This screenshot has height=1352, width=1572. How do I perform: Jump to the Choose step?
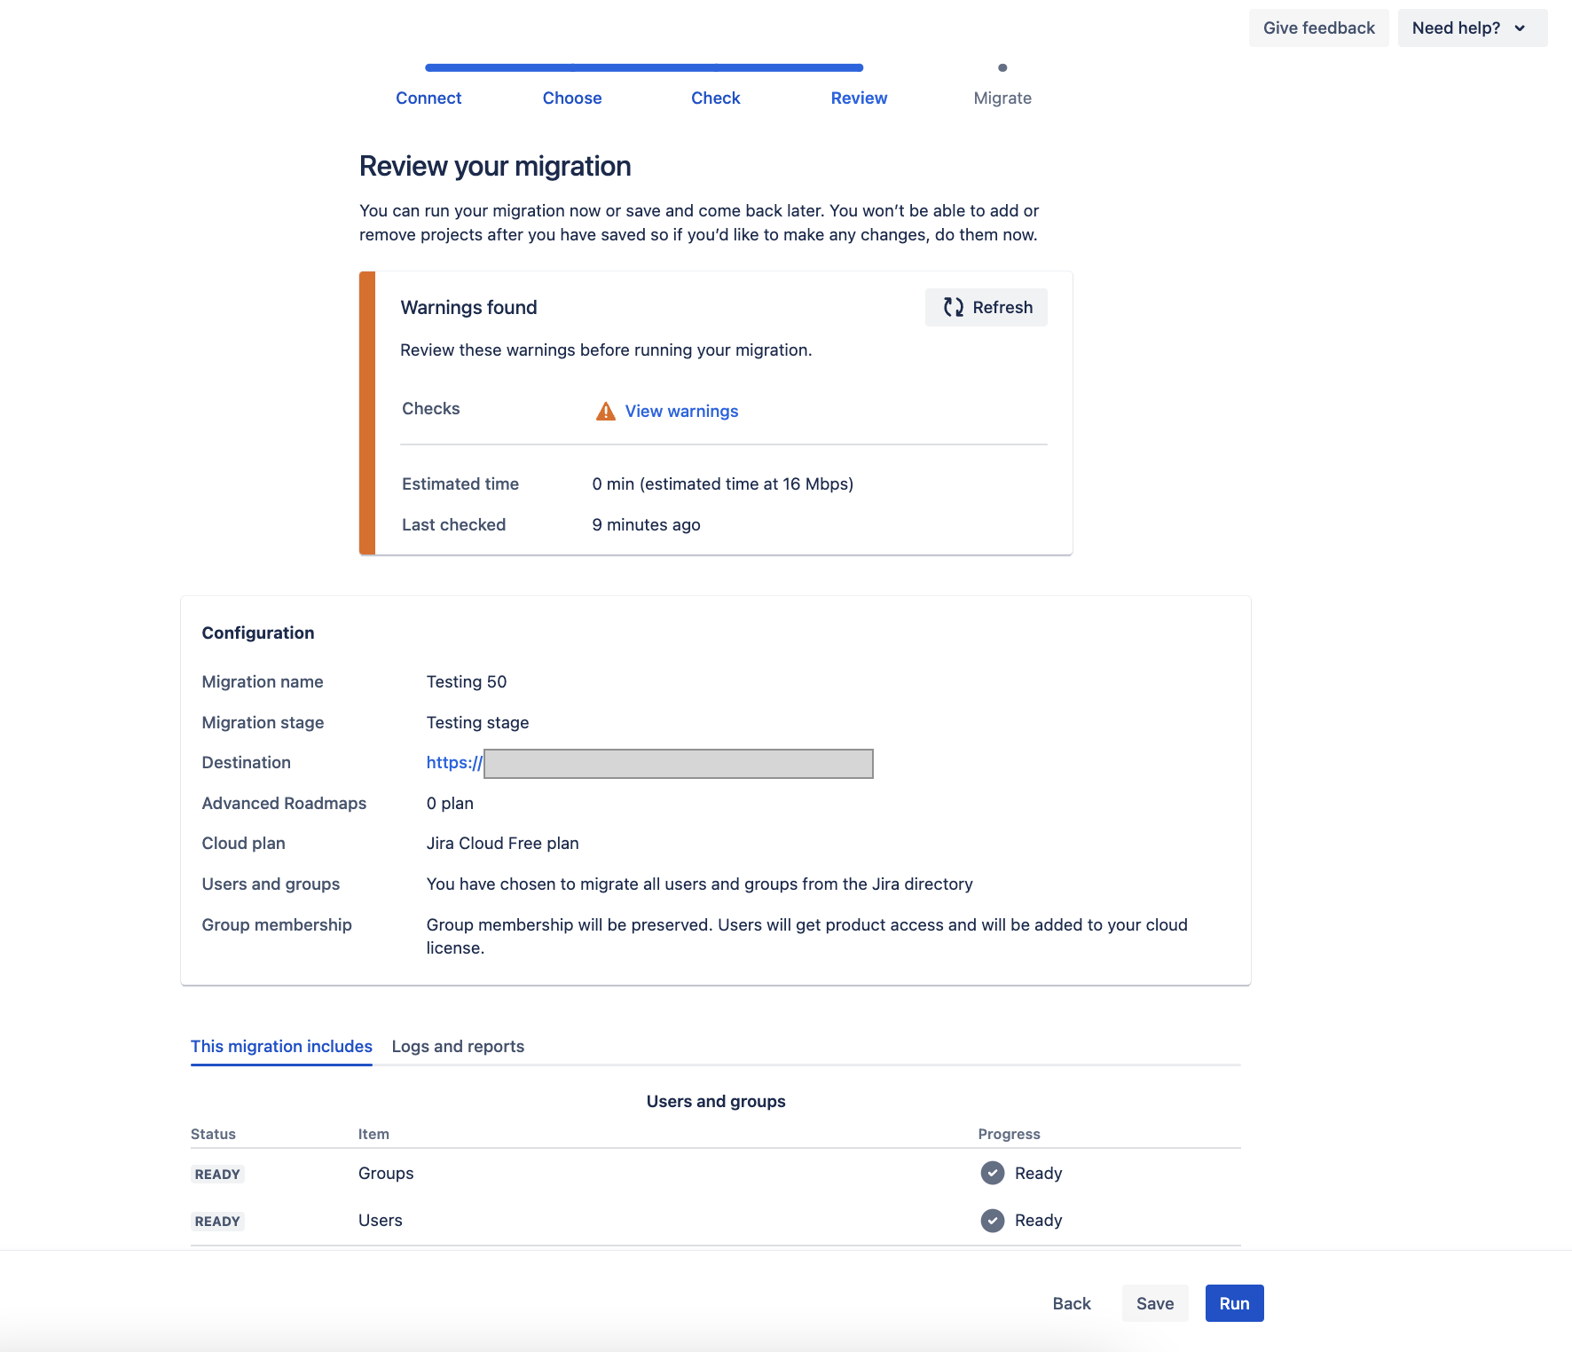coord(572,98)
